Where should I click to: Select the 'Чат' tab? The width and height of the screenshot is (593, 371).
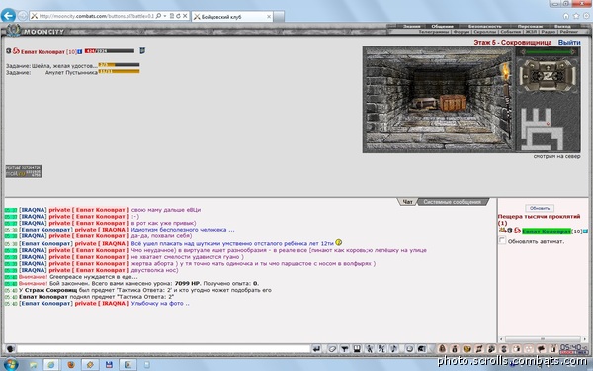click(x=407, y=202)
